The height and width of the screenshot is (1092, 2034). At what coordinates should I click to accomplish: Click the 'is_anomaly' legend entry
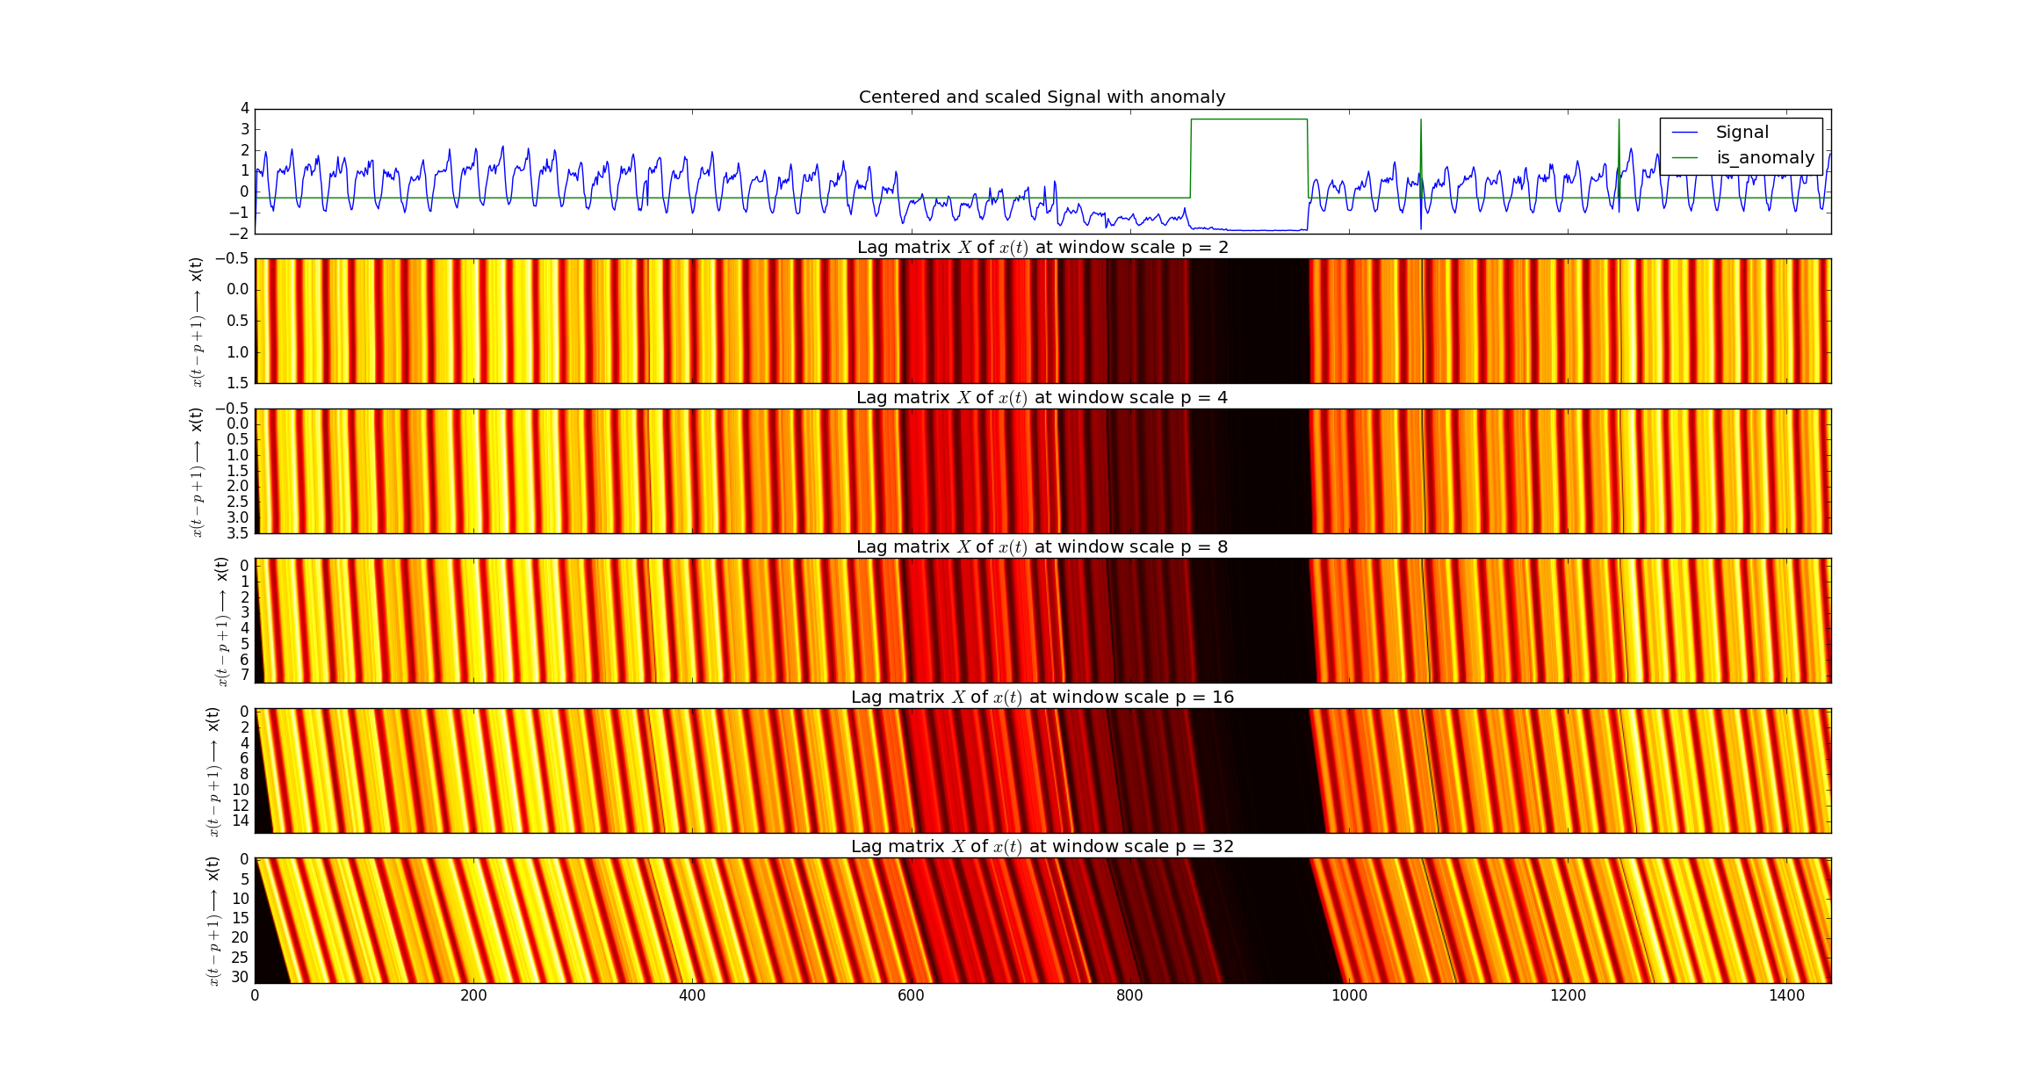(x=1764, y=158)
